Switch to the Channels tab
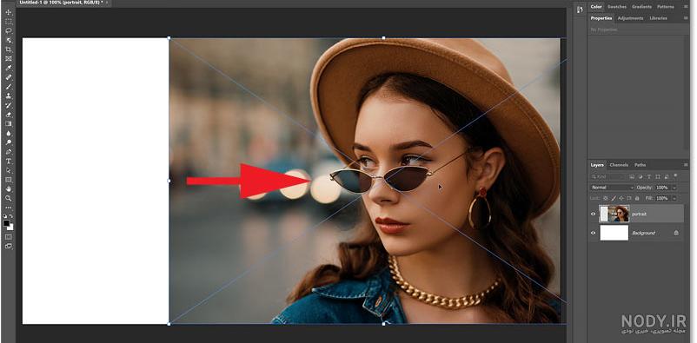 (x=619, y=165)
